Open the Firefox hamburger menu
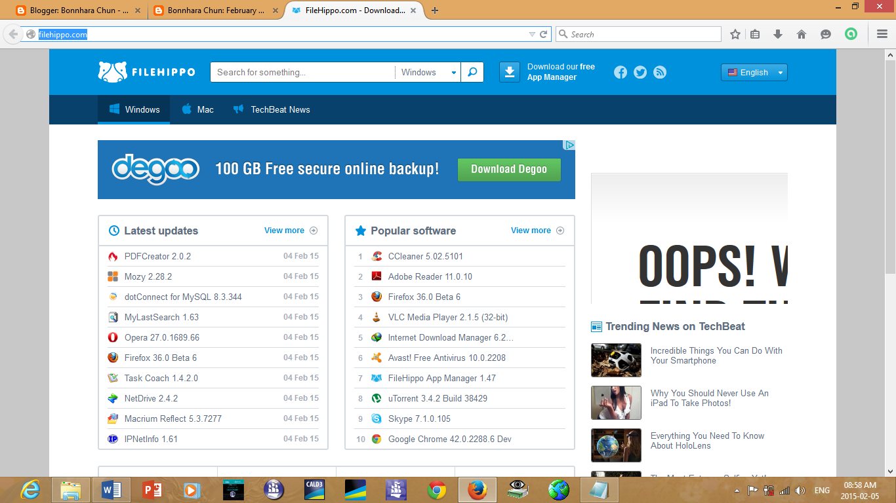The width and height of the screenshot is (896, 503). (x=882, y=34)
